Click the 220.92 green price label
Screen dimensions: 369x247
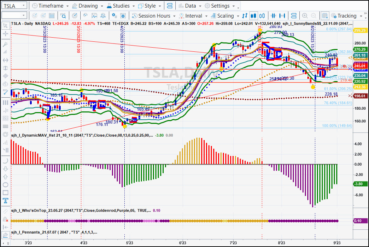[360, 81]
